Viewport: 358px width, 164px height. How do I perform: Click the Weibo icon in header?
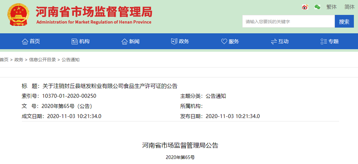coord(305,7)
